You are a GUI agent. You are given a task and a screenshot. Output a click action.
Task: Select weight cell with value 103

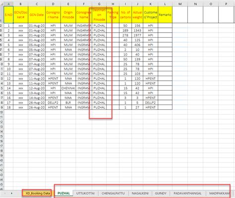pos(137,74)
